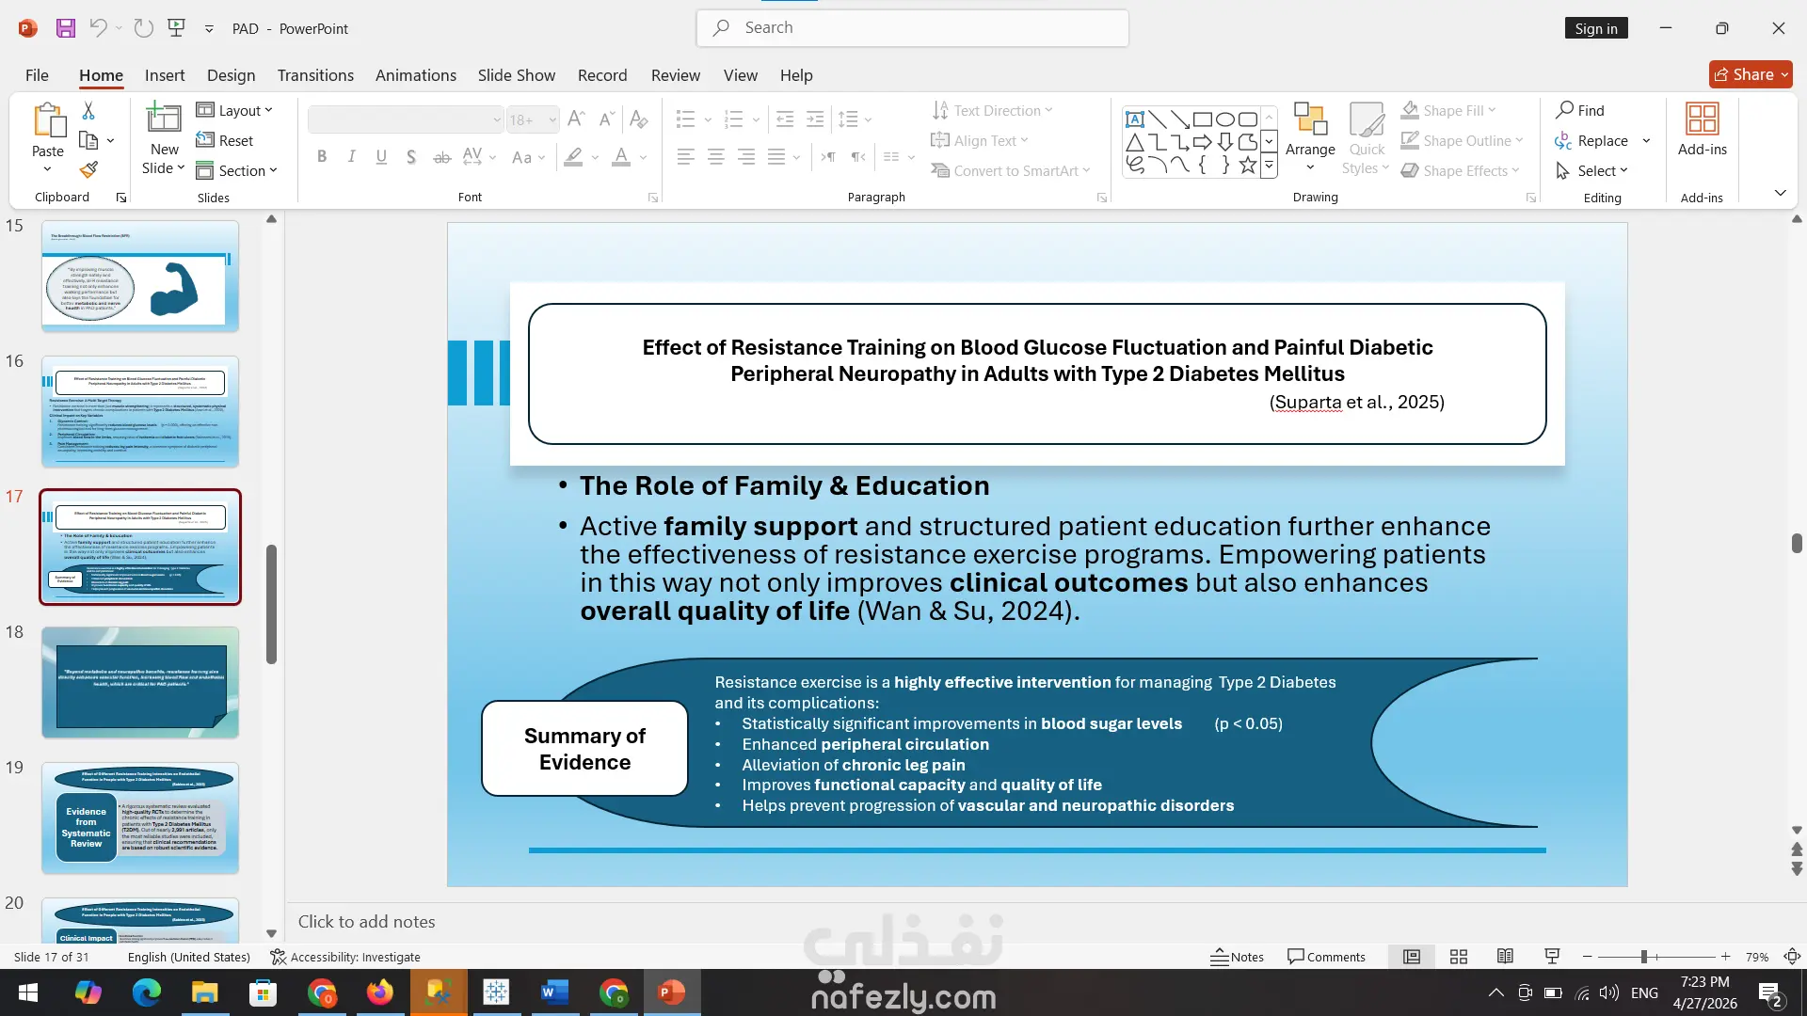Switch to Reading View
The image size is (1807, 1016).
pos(1505,957)
